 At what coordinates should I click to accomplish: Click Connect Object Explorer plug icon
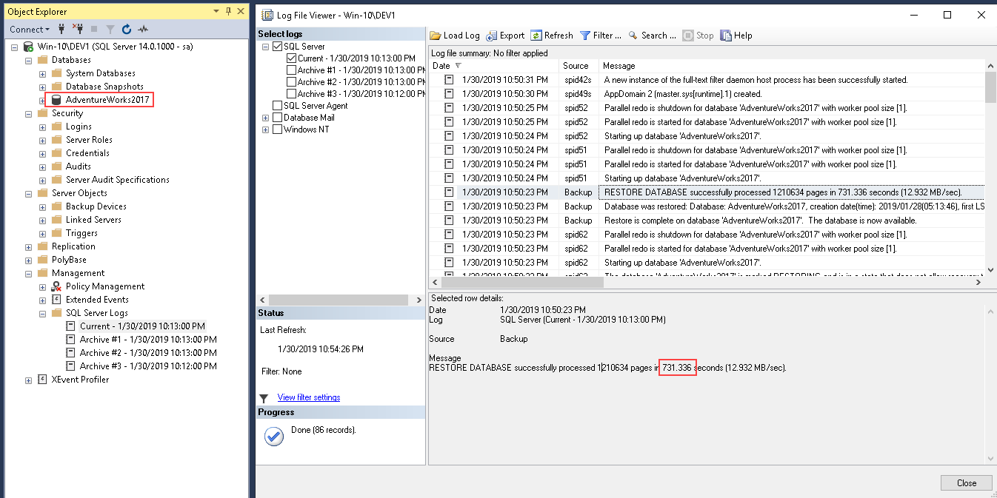(62, 30)
